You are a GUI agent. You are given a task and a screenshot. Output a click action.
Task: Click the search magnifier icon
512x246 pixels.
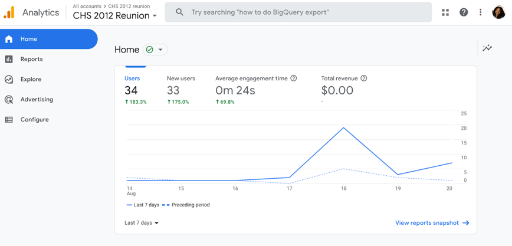point(179,12)
